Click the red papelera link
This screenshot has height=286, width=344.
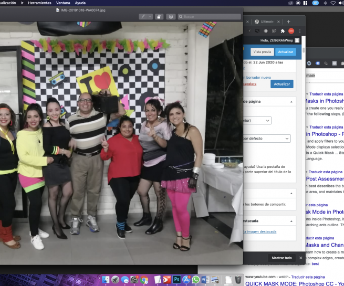tap(249, 84)
